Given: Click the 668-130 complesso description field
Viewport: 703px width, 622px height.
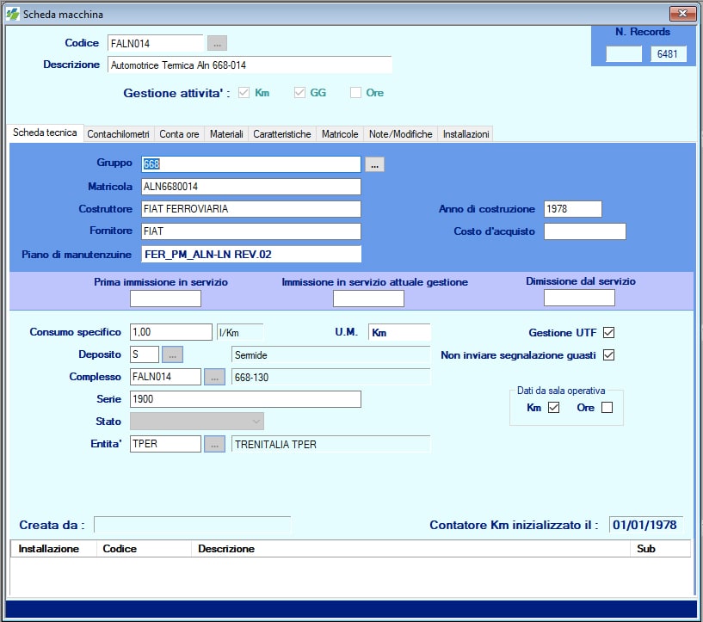Looking at the screenshot, I should pos(331,378).
